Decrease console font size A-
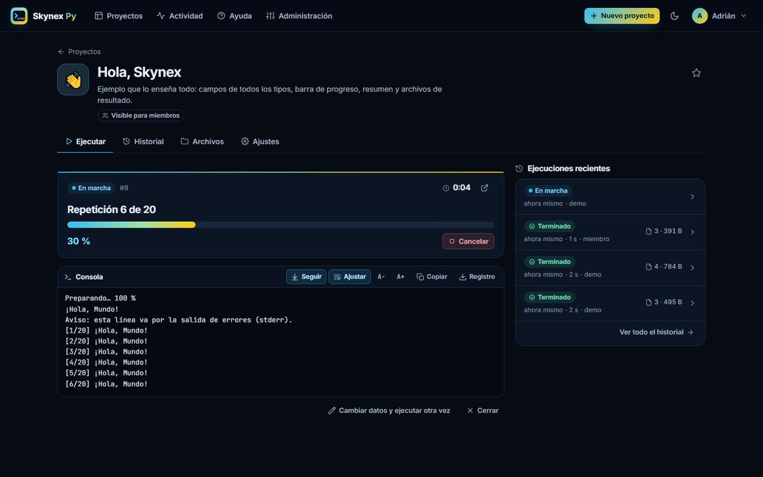 click(381, 277)
